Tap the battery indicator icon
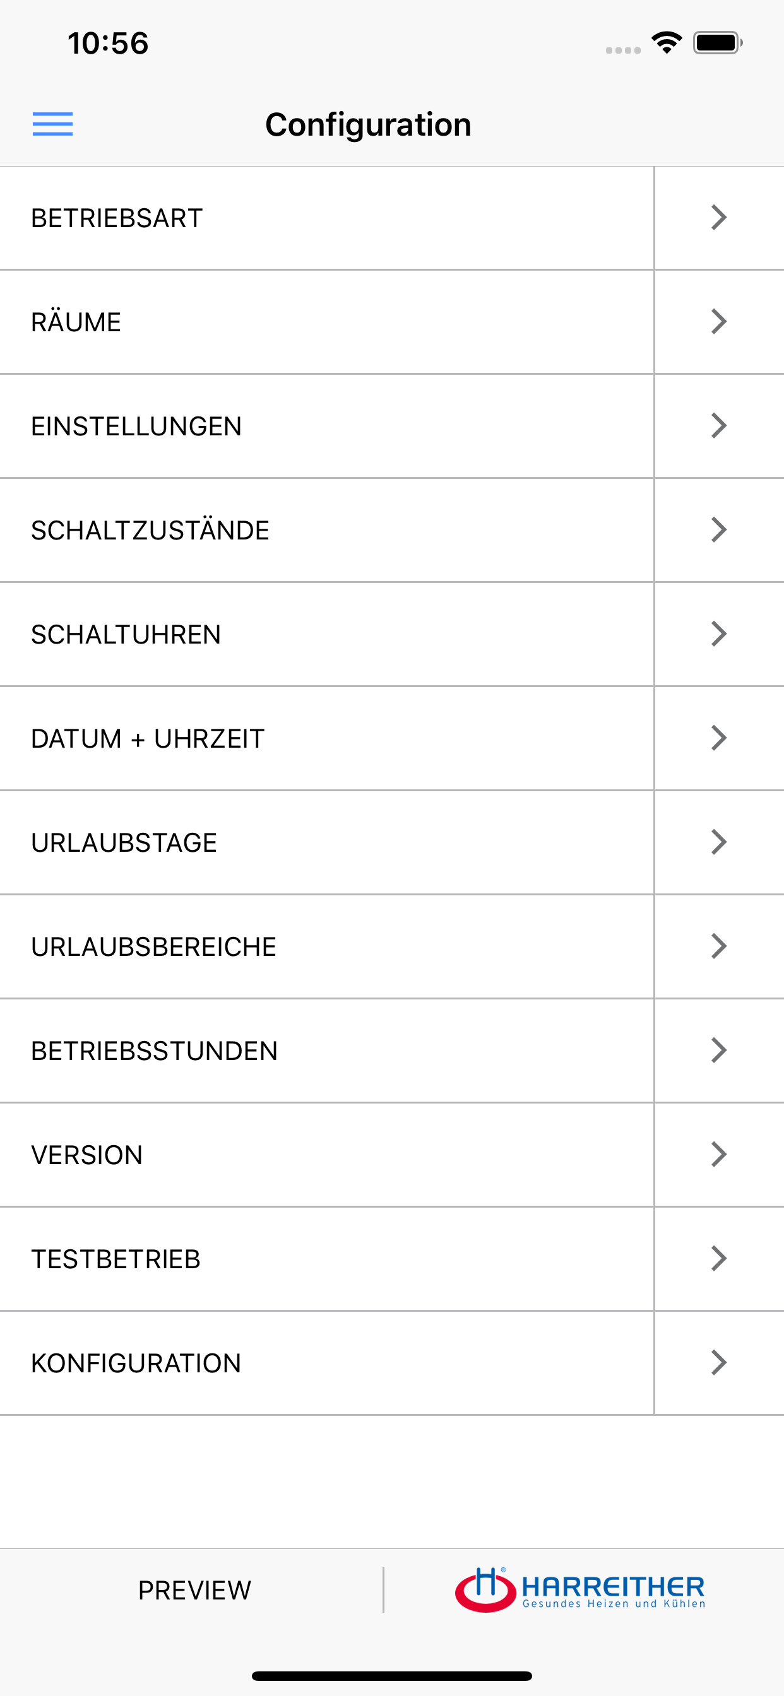Image resolution: width=784 pixels, height=1696 pixels. (x=718, y=41)
